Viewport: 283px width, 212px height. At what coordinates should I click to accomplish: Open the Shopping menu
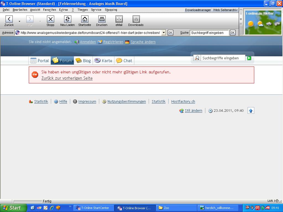[x=111, y=10]
